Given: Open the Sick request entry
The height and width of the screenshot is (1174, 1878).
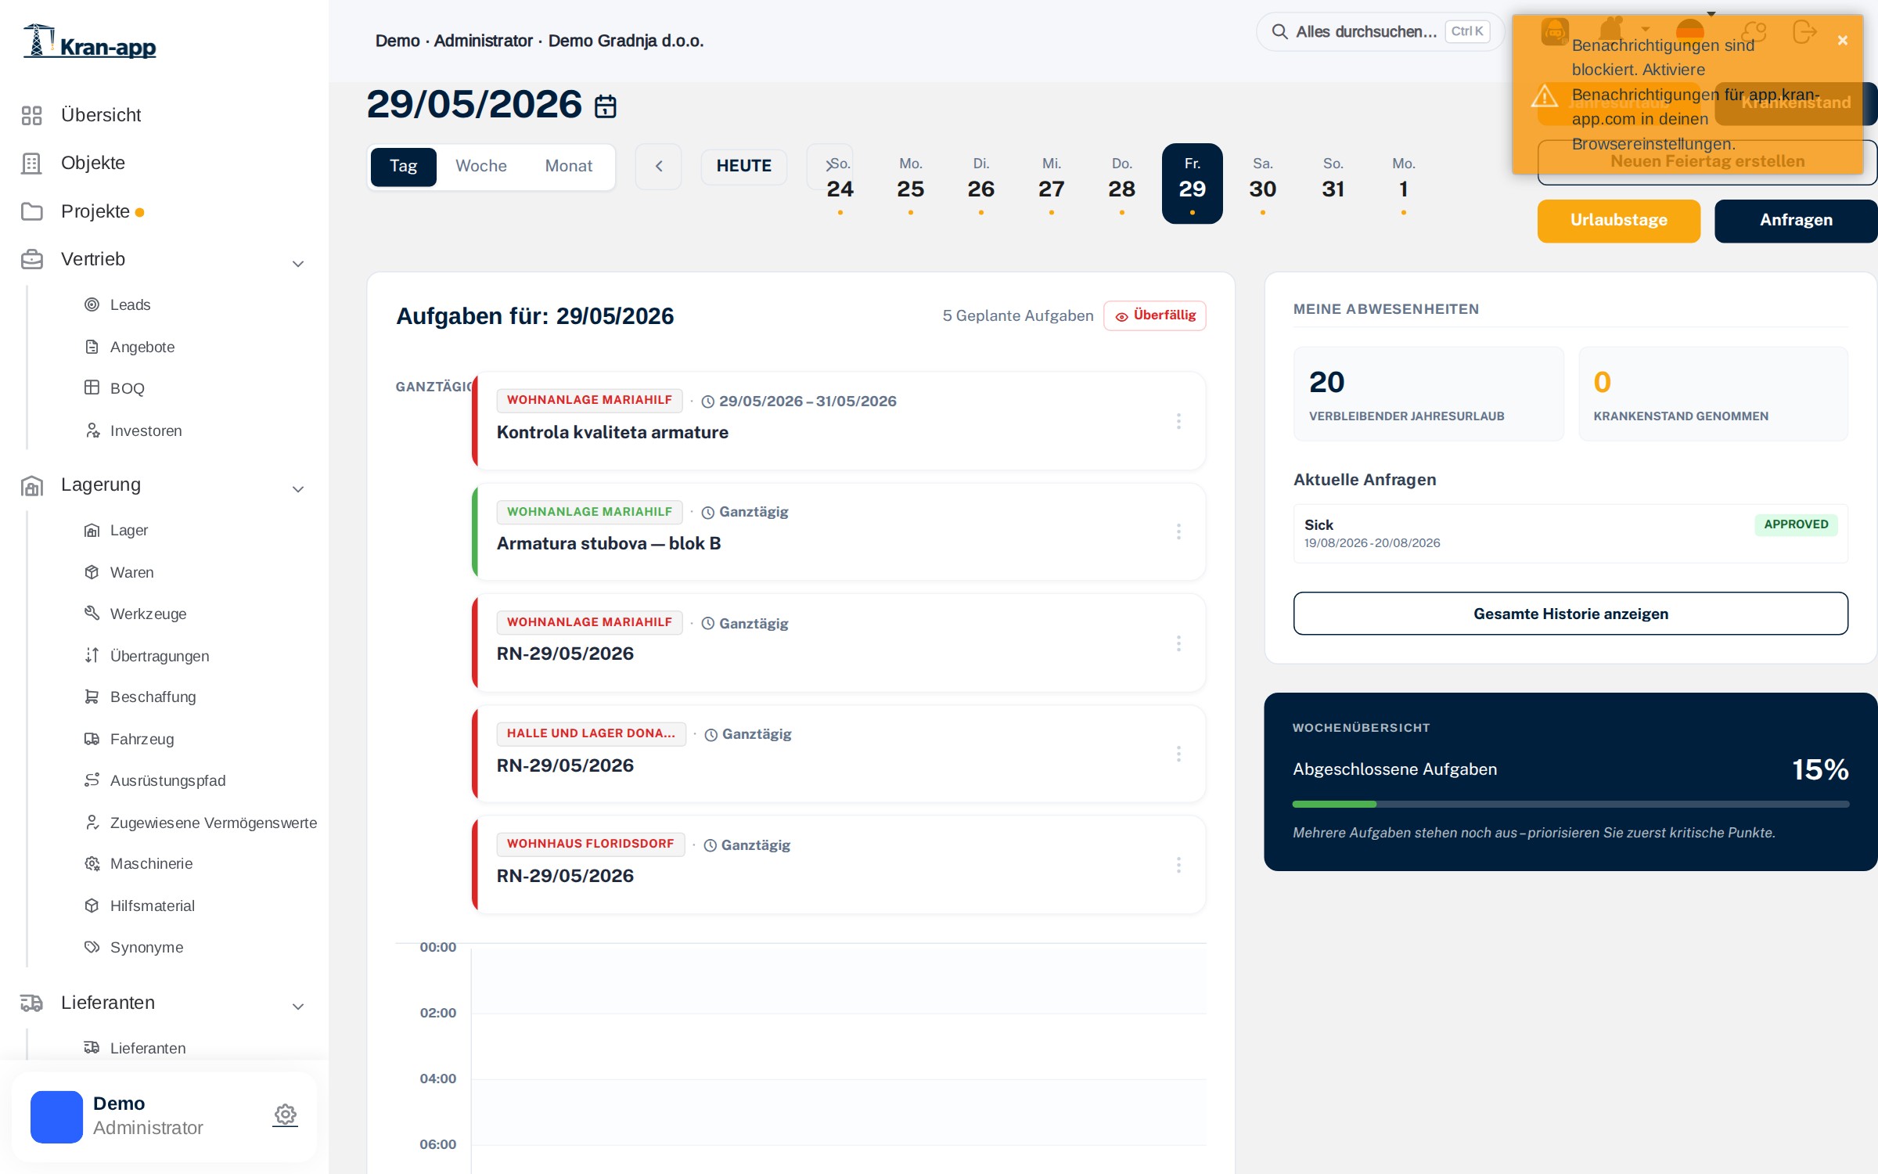Looking at the screenshot, I should pos(1570,533).
